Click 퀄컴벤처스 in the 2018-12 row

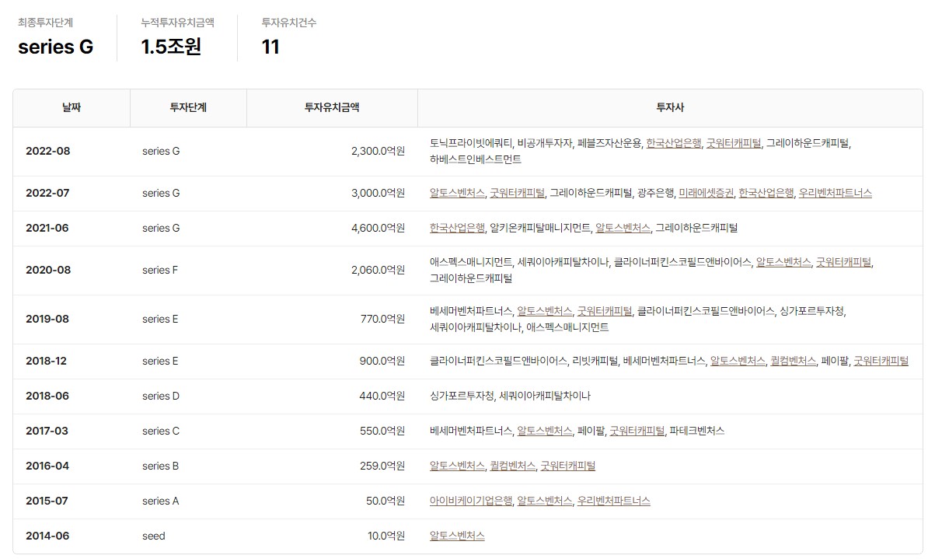point(793,361)
